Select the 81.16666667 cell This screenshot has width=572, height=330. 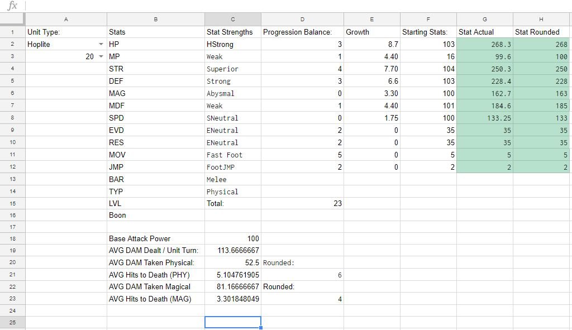point(233,286)
